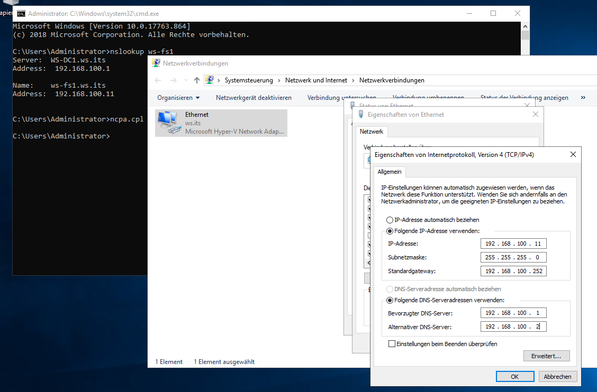This screenshot has width=597, height=392.
Task: Click the cmd.exe icon in the title bar
Action: (x=21, y=14)
